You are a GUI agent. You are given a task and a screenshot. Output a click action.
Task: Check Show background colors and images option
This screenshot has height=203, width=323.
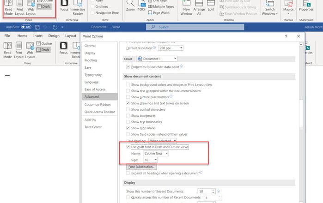tap(128, 84)
